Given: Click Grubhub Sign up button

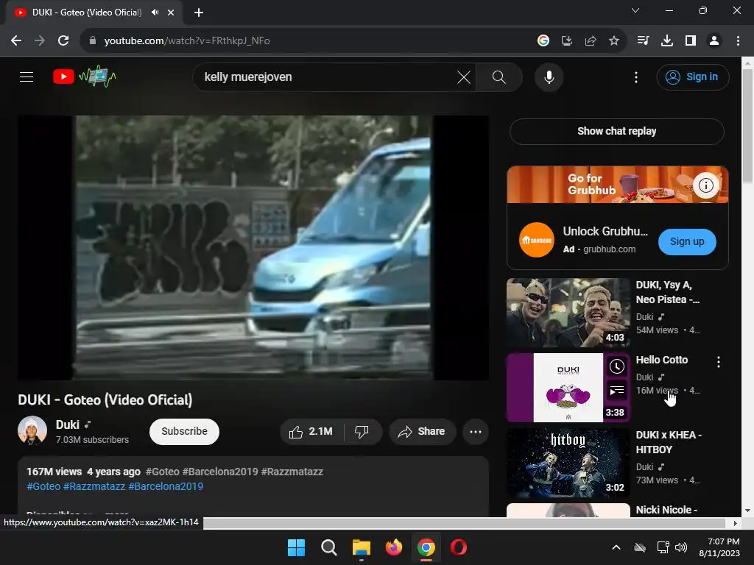Looking at the screenshot, I should pos(687,241).
